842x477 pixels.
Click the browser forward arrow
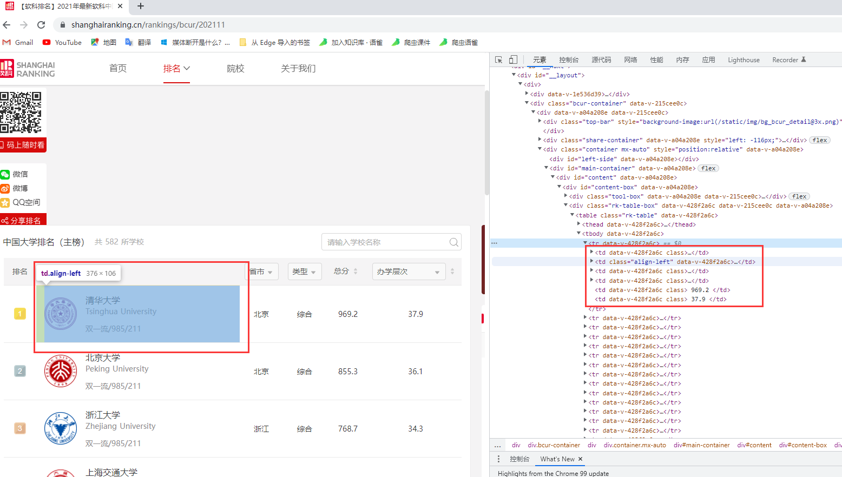24,25
